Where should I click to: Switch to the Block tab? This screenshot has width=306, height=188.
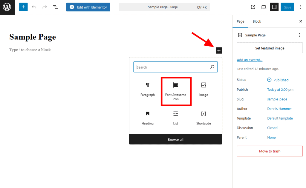point(257,21)
